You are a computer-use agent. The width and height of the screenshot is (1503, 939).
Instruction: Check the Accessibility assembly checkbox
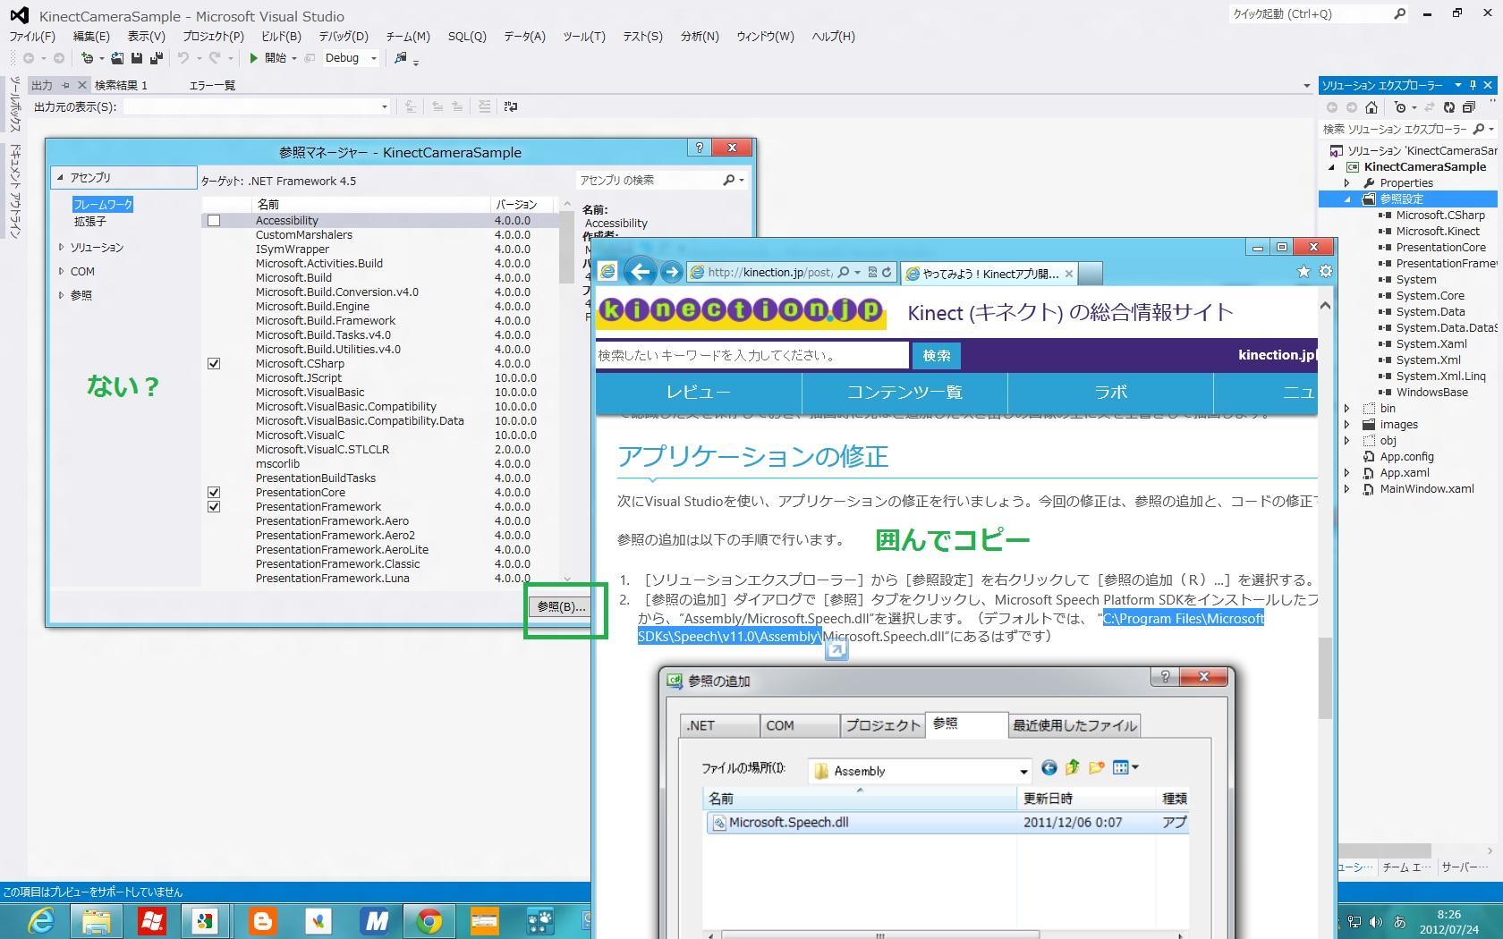coord(214,221)
